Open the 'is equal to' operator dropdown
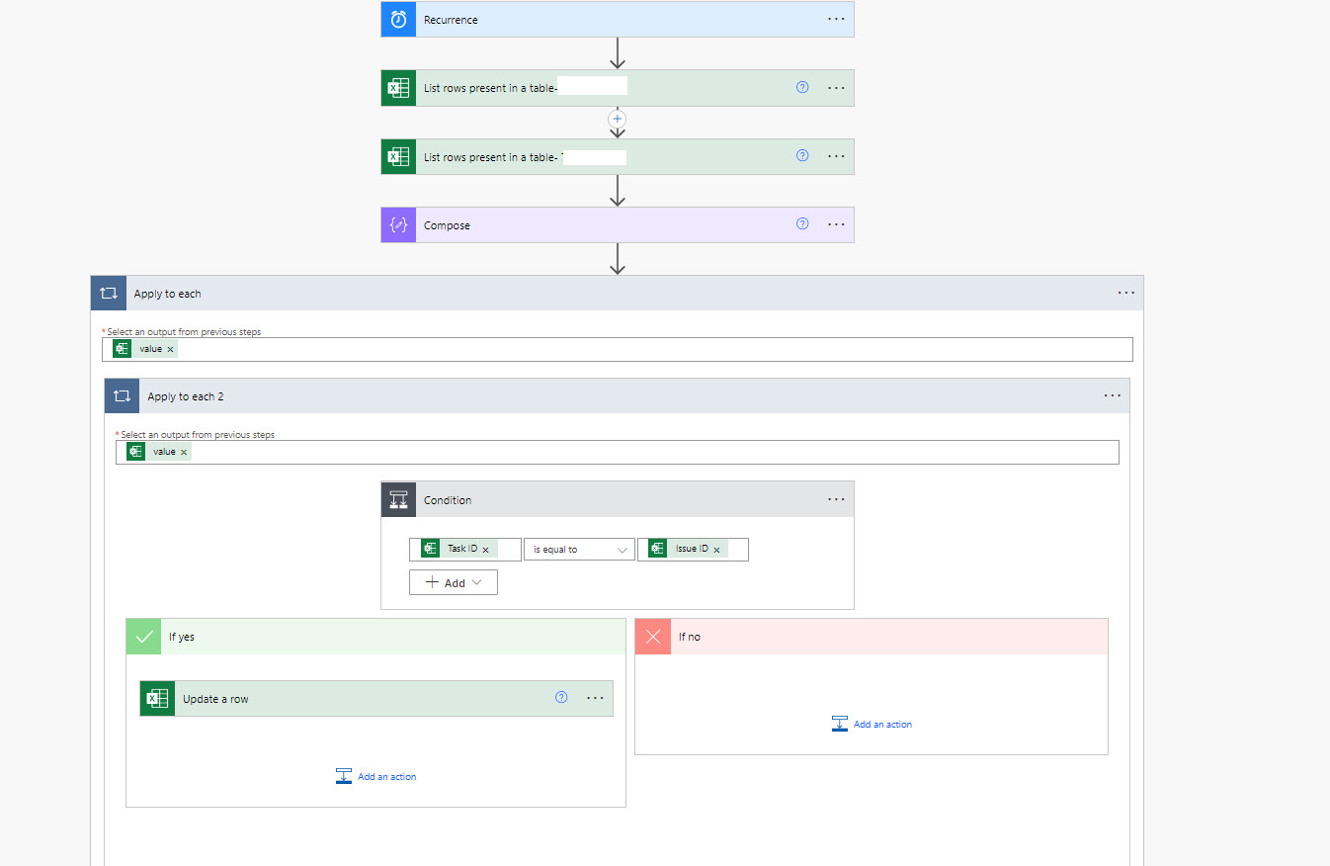This screenshot has width=1330, height=866. click(x=579, y=549)
